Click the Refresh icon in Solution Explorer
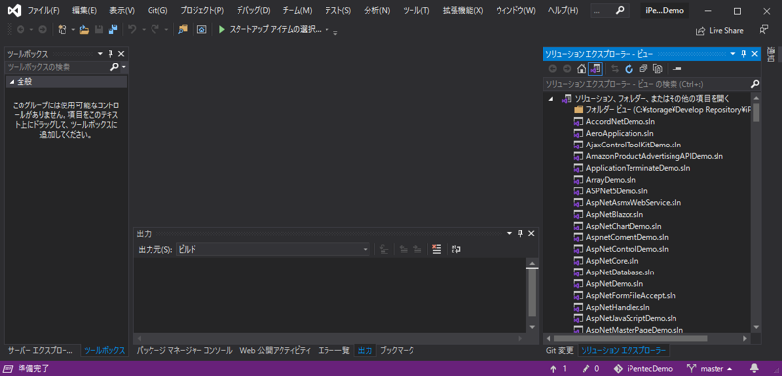 pos(629,68)
